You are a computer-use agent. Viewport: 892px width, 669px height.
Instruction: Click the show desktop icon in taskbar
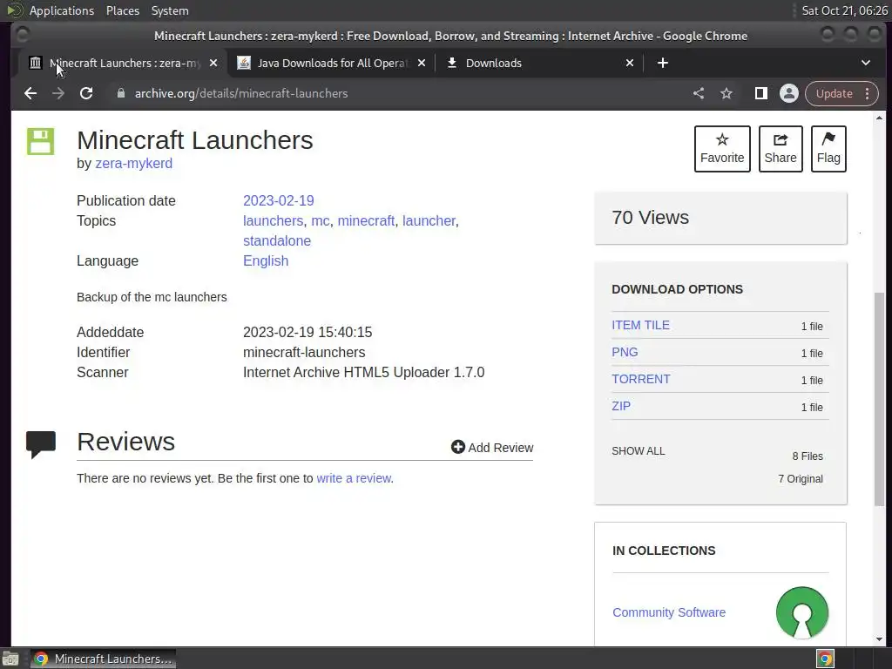(10, 659)
